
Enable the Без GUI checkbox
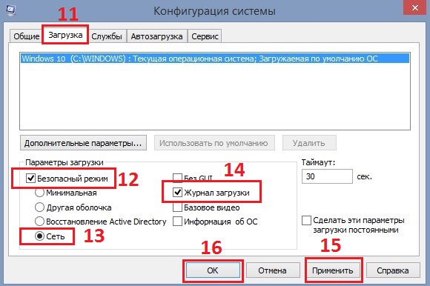177,178
